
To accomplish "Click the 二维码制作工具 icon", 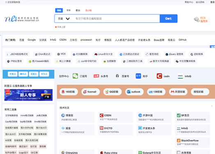I will (x=124, y=61).
